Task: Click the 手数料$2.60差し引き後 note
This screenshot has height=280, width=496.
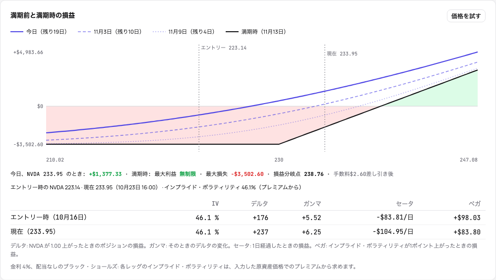Action: (x=364, y=174)
